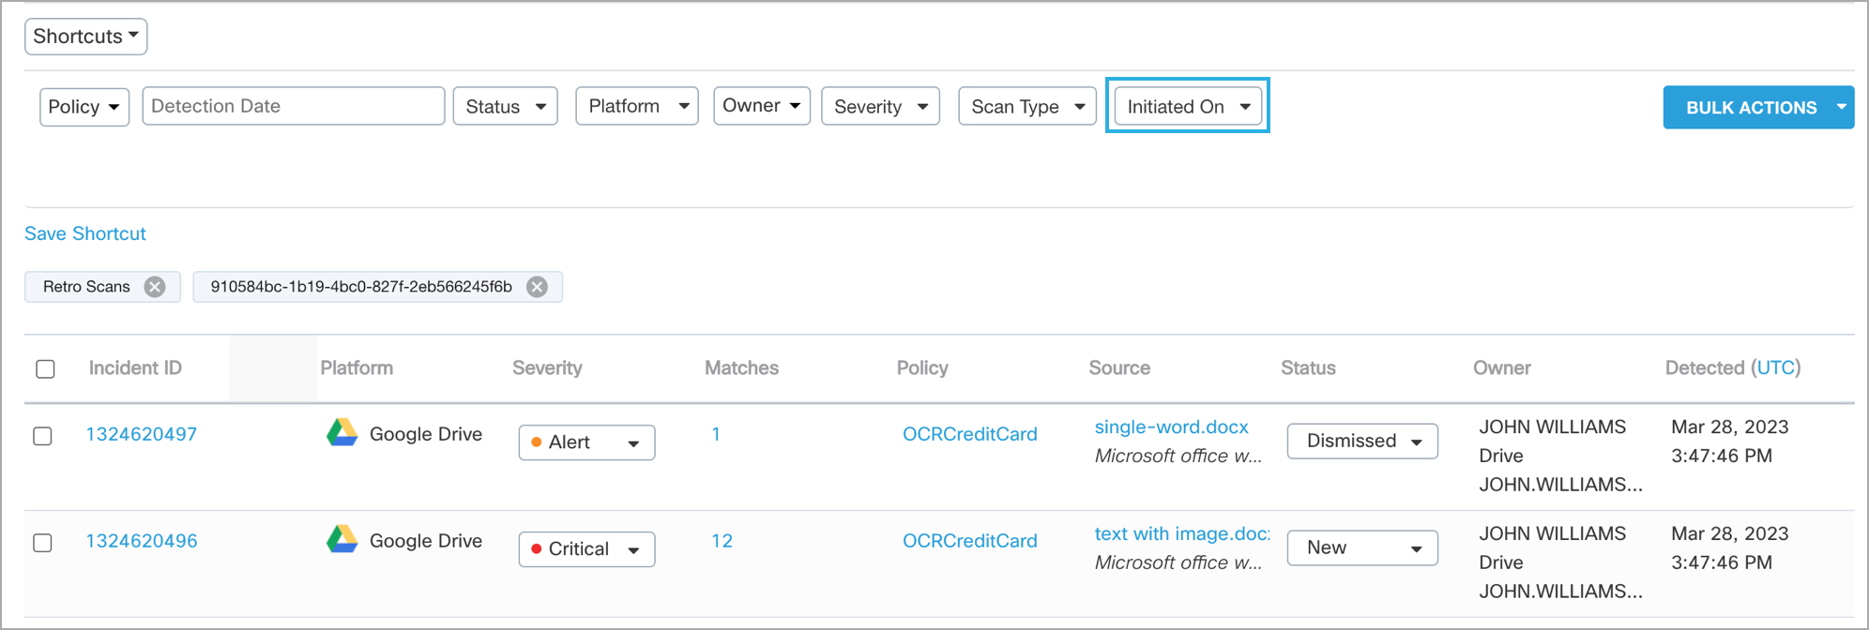Open single-word.docx source file link

click(x=1171, y=427)
